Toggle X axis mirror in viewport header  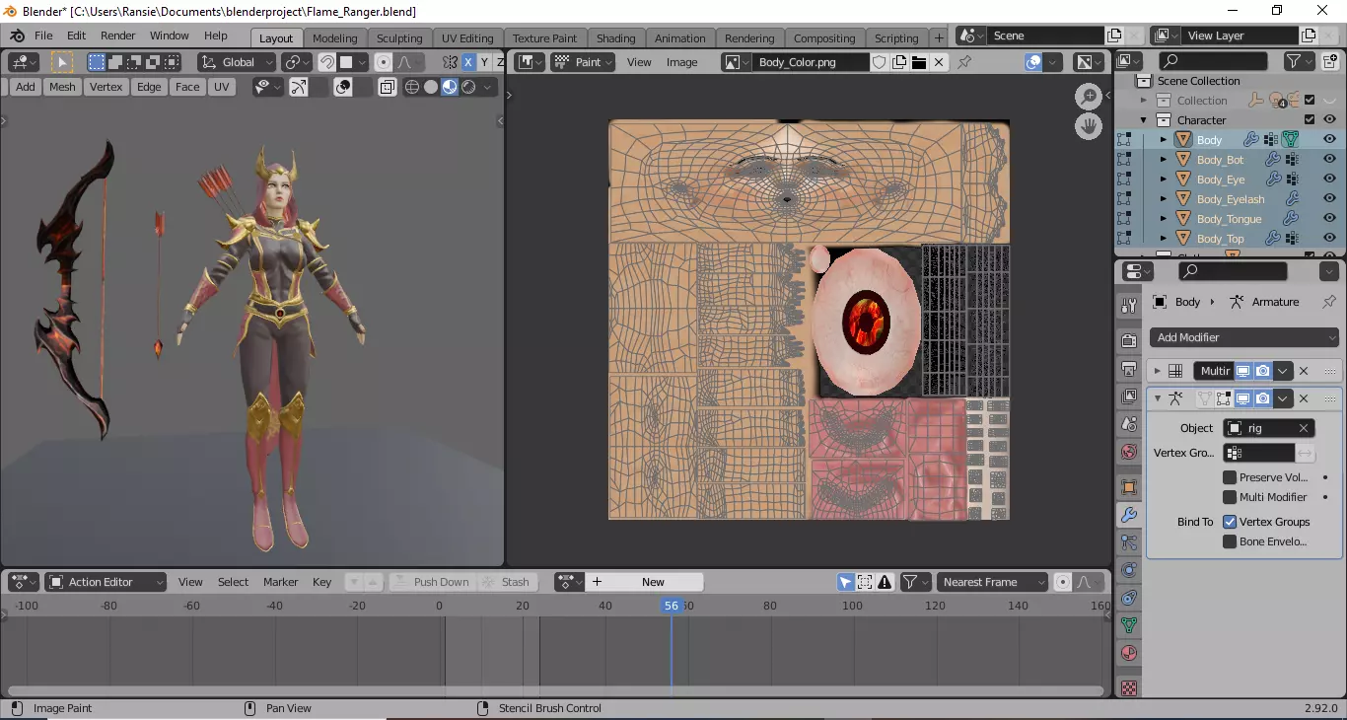coord(468,62)
